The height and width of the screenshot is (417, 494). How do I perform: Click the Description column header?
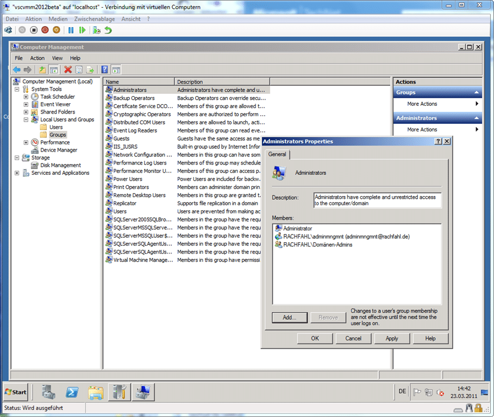pyautogui.click(x=222, y=82)
